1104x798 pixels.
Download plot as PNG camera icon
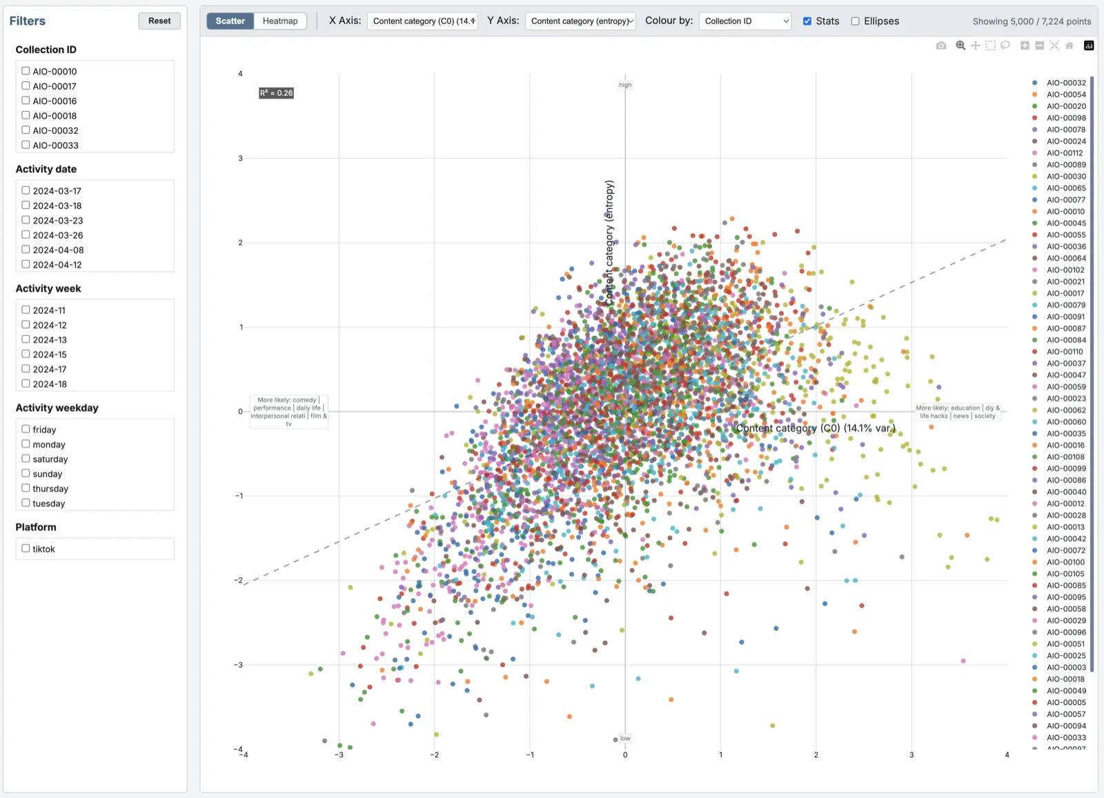[x=941, y=46]
